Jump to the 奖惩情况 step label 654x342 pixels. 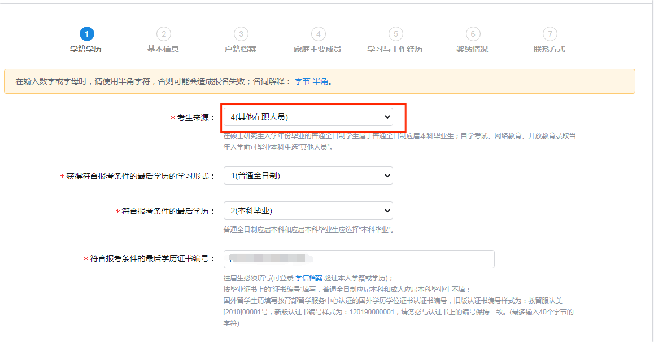coord(472,49)
